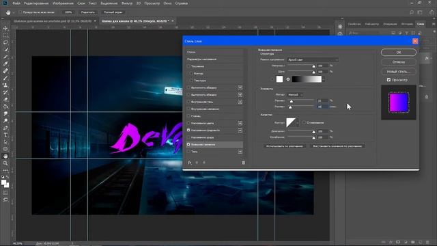Add another Наложение градиента effect with plus
The image size is (437, 246).
tap(240, 131)
